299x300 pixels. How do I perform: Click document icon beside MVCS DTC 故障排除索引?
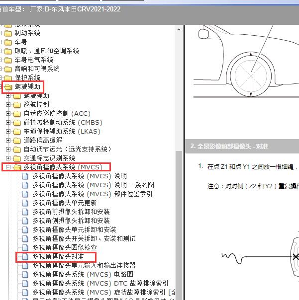pos(25,283)
